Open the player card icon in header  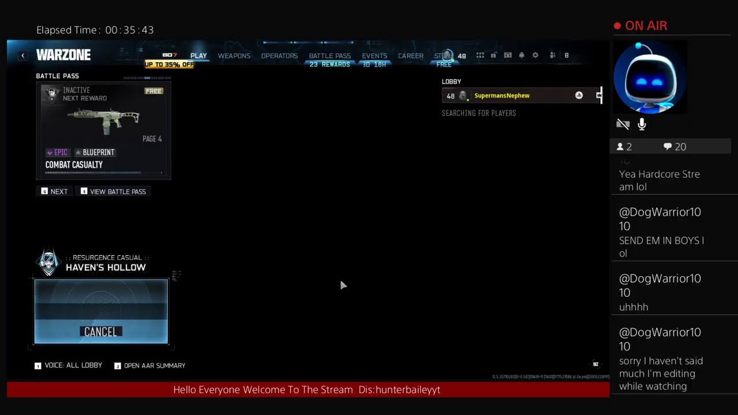coord(508,55)
